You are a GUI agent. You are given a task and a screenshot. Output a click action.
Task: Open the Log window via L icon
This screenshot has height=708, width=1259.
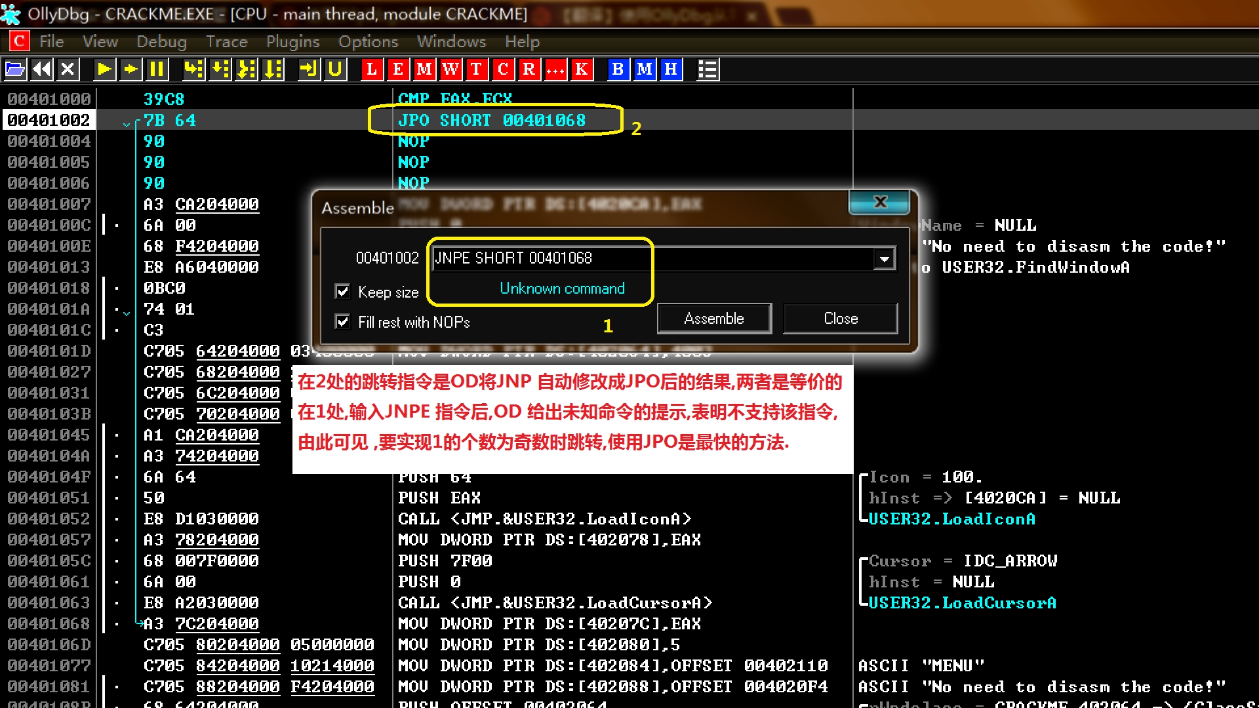point(372,69)
